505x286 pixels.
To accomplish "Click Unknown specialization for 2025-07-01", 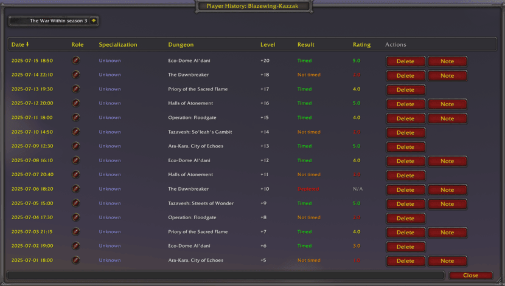I will coord(110,260).
